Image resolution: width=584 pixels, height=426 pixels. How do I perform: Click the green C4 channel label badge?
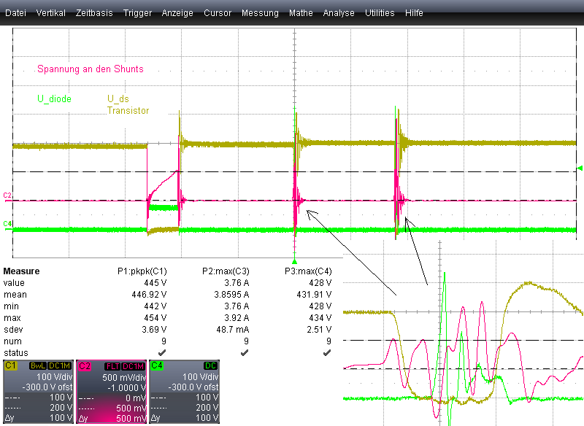pyautogui.click(x=157, y=365)
